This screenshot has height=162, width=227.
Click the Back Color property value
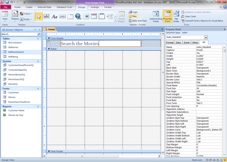(x=209, y=71)
